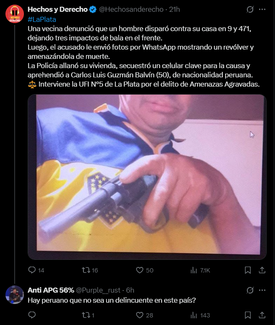Reply to Anti APG 56% comment
The width and height of the screenshot is (275, 325).
(32, 315)
